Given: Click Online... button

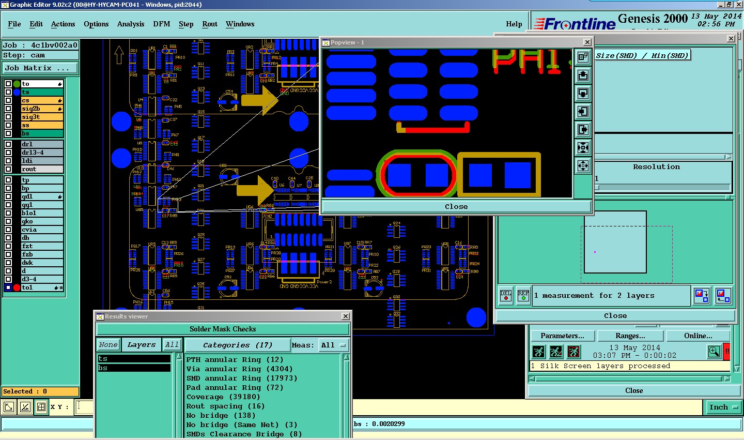Looking at the screenshot, I should coord(698,336).
